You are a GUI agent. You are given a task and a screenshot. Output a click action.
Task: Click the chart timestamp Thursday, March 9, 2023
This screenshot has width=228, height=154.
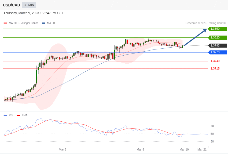pyautogui.click(x=34, y=13)
